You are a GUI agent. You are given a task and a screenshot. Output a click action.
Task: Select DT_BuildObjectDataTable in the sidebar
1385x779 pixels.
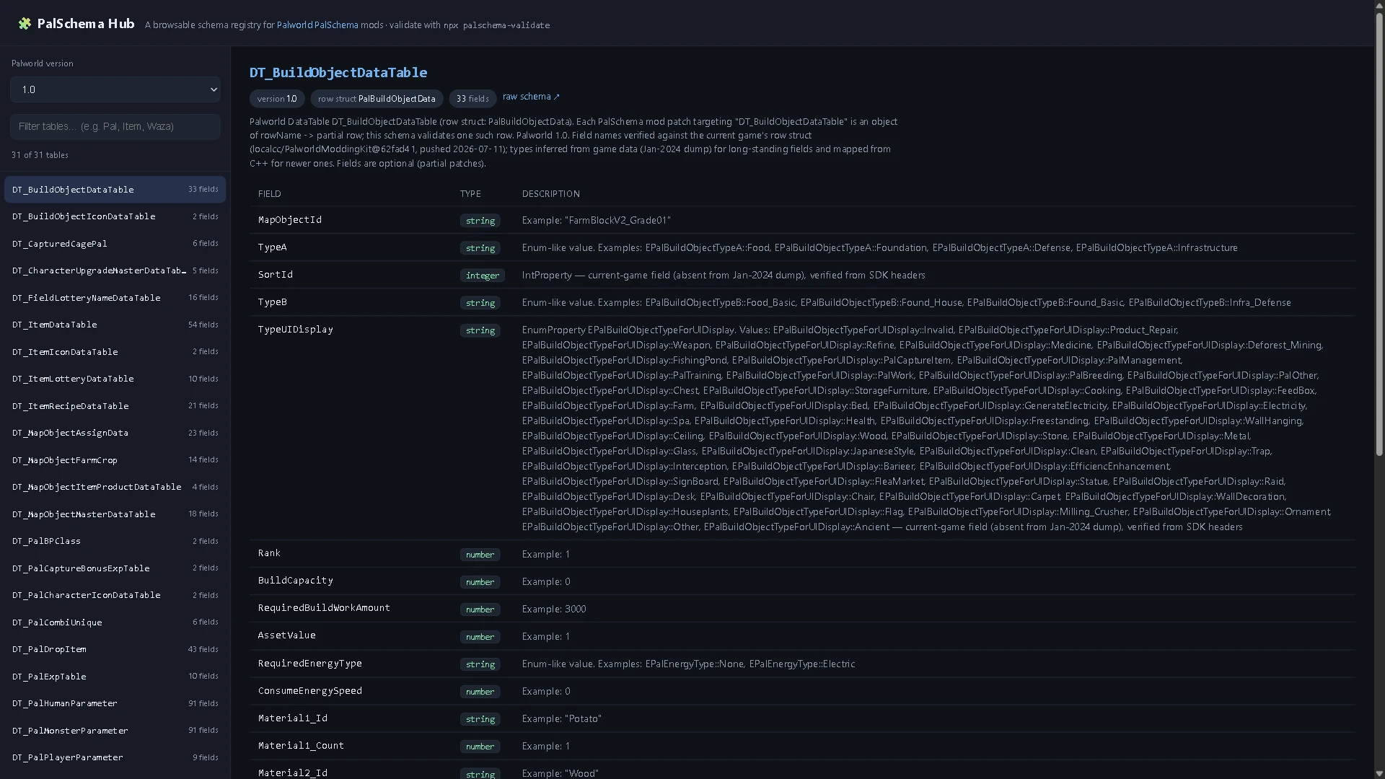(115, 190)
